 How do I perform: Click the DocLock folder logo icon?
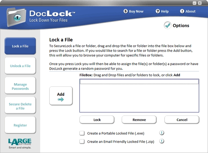click(16, 17)
